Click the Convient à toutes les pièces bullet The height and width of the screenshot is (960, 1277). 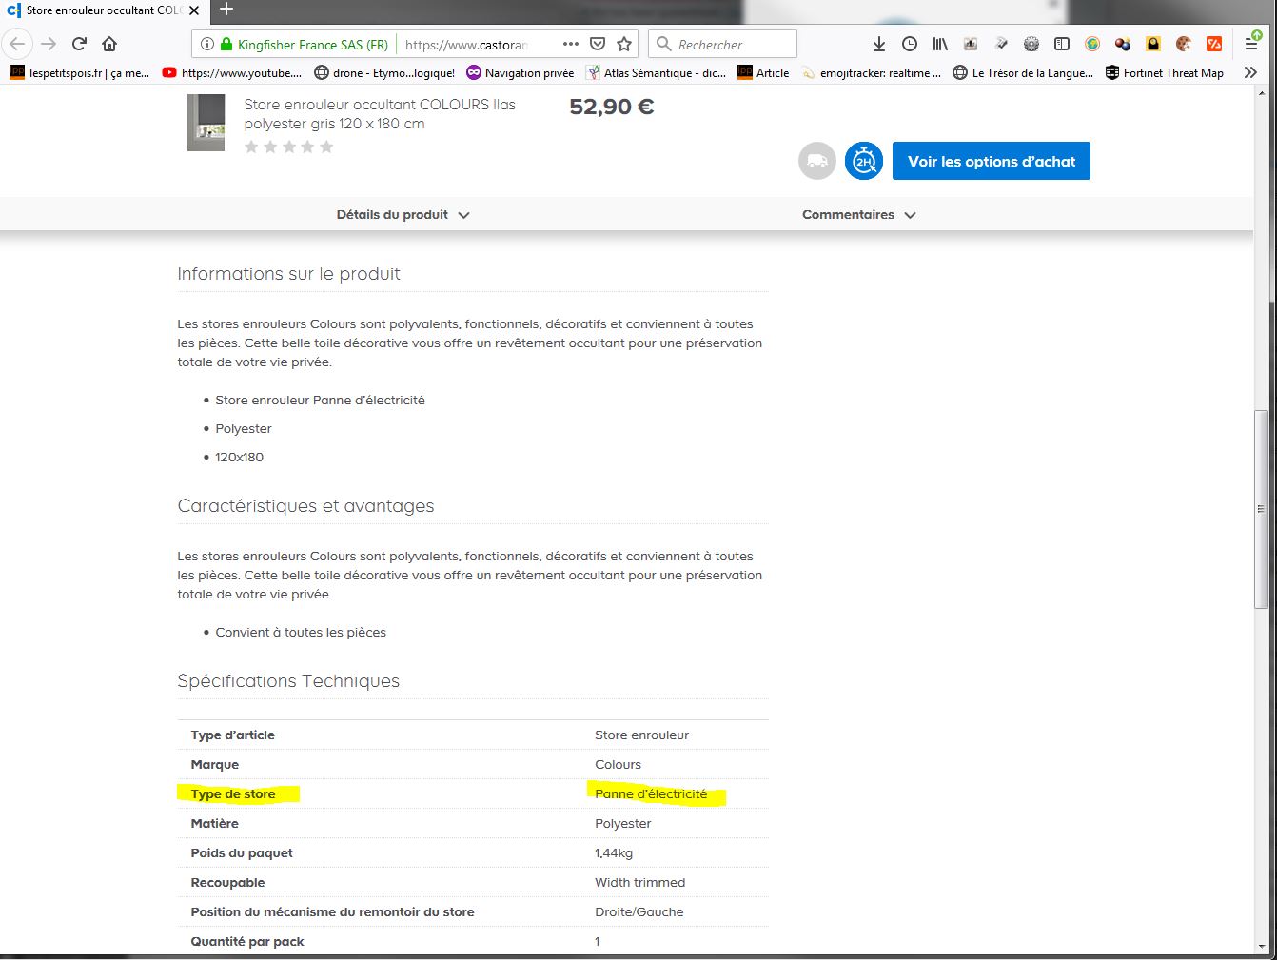pos(301,633)
